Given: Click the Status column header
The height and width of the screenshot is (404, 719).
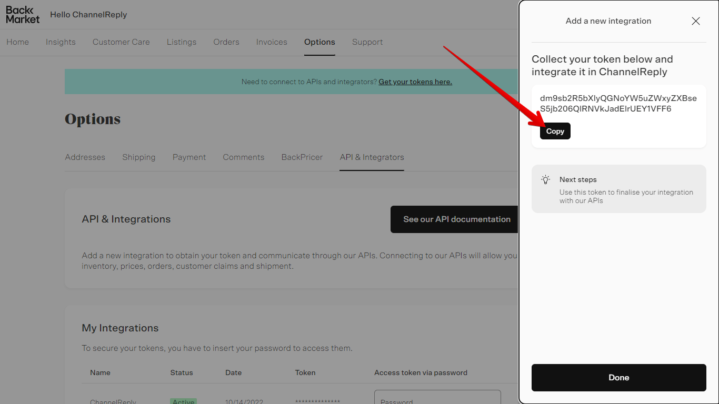Looking at the screenshot, I should pos(182,372).
